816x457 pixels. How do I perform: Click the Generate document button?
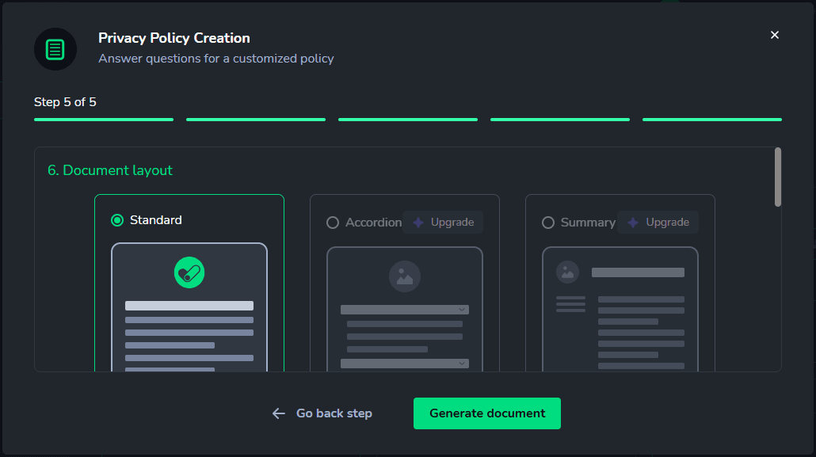(x=487, y=413)
